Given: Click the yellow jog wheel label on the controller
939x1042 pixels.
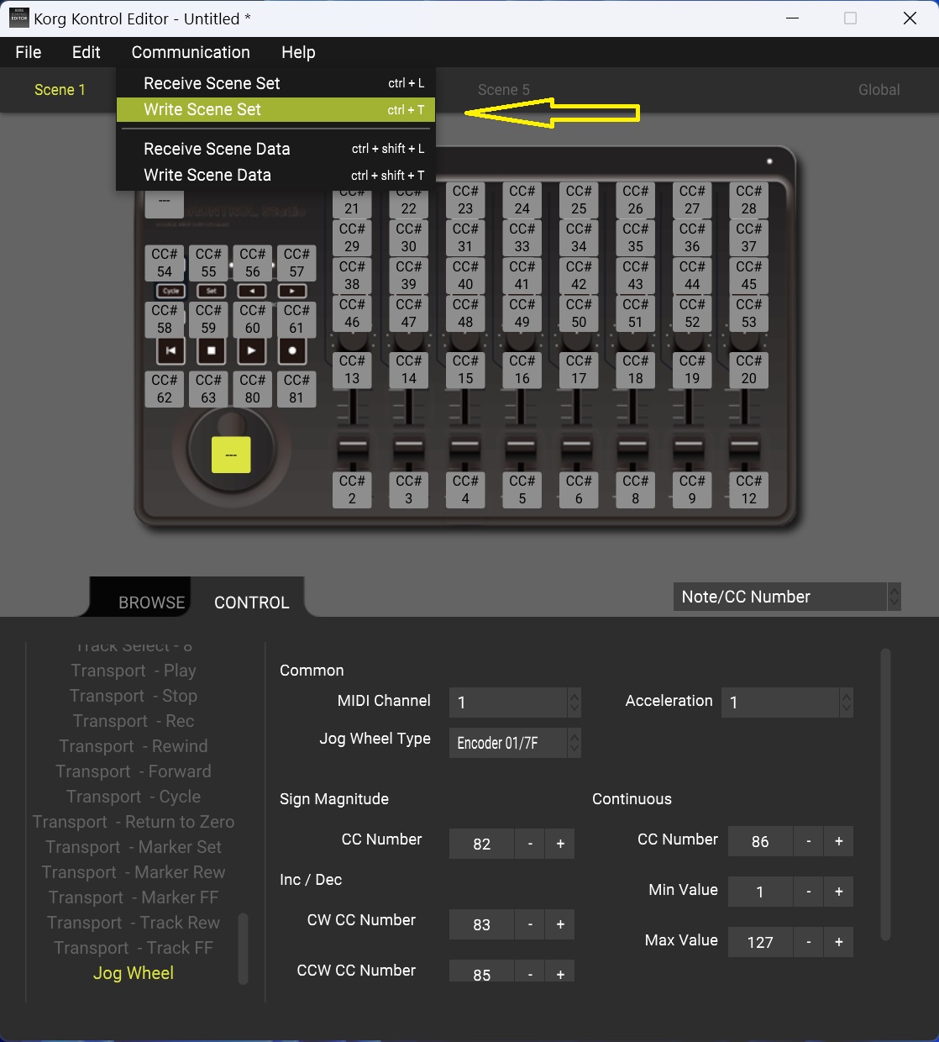Looking at the screenshot, I should [231, 455].
